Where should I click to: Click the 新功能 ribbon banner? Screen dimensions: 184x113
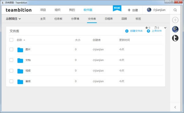pos(117,8)
